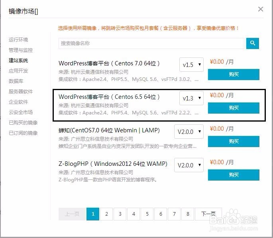Image resolution: width=273 pixels, height=238 pixels.
Task: Click 蝉知(CentOS7.0 64位 Webmin | LAMP) title
Action: pyautogui.click(x=109, y=130)
